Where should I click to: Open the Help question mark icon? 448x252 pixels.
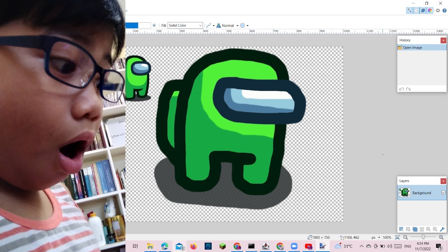pyautogui.click(x=444, y=10)
